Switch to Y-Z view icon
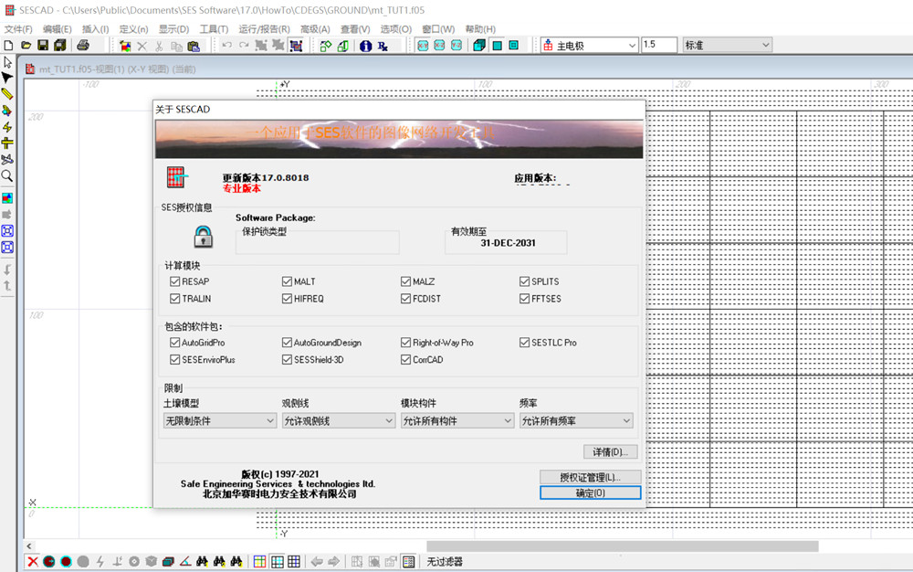The width and height of the screenshot is (913, 572). pyautogui.click(x=456, y=46)
